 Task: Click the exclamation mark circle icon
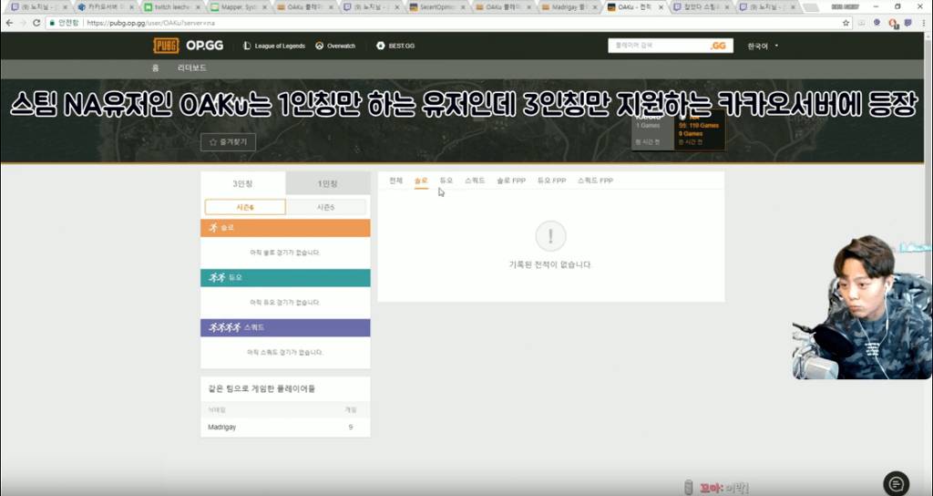[x=550, y=236]
